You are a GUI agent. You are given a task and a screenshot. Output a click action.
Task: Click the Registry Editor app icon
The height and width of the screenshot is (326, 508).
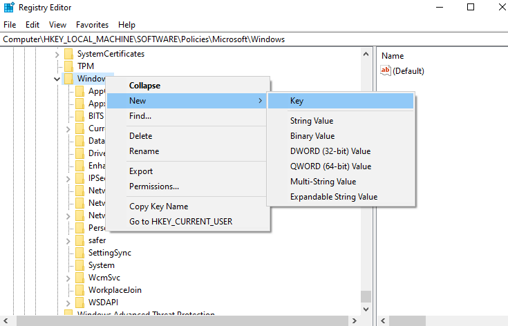click(x=9, y=7)
